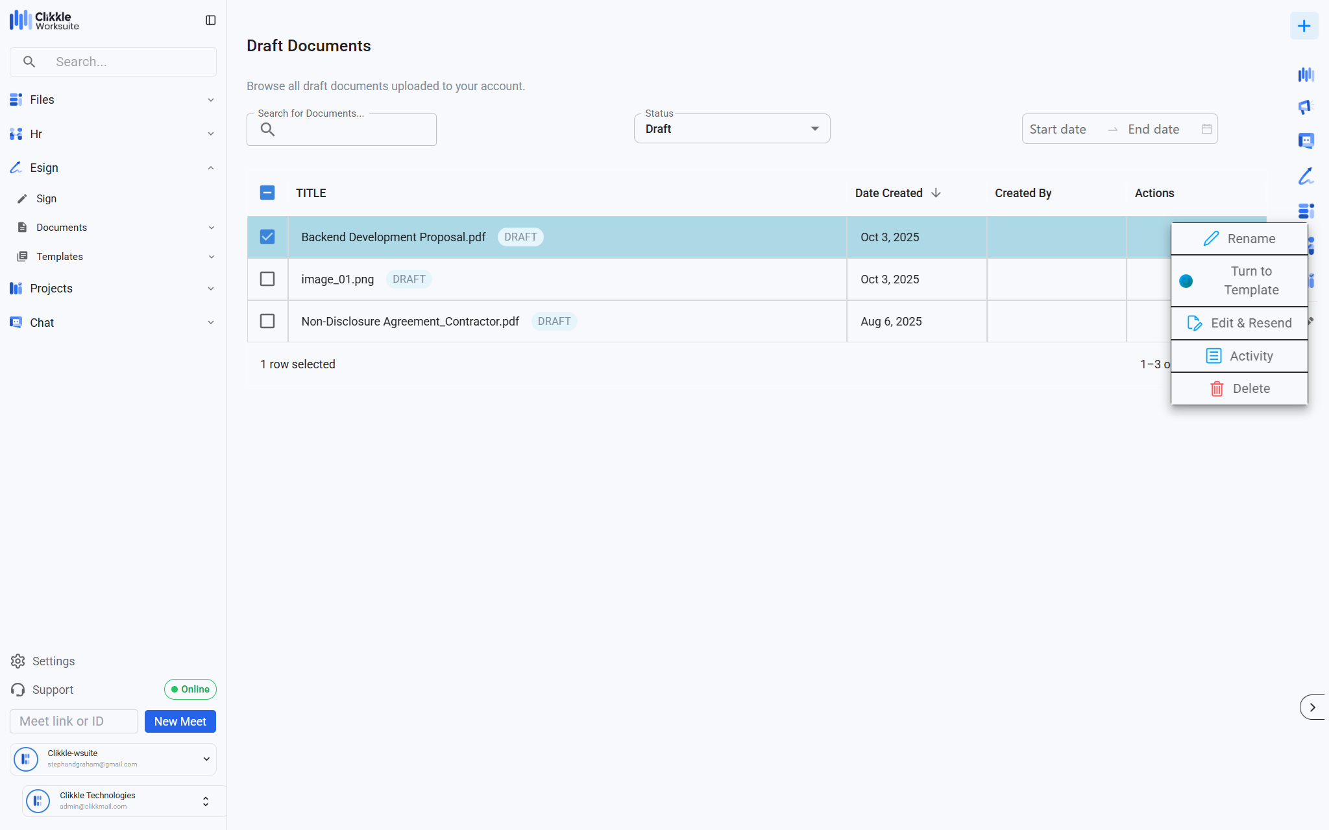Click the New Meet button
Viewport: 1329px width, 830px height.
(x=180, y=721)
